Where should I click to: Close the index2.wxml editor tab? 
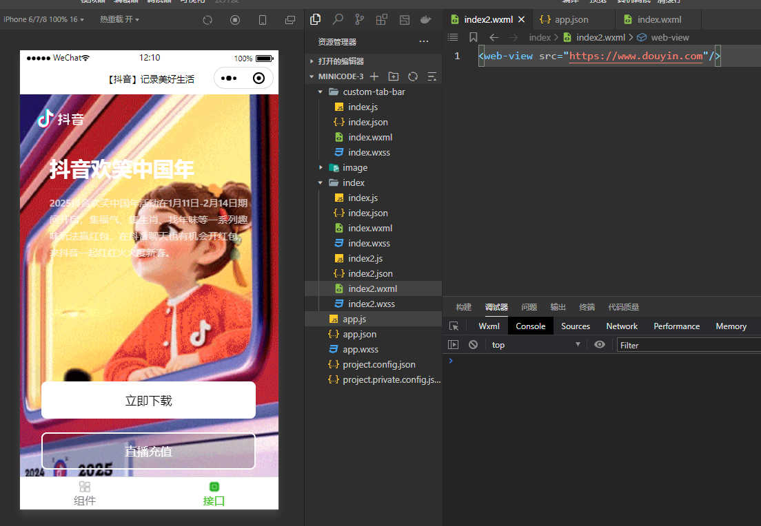pos(521,19)
